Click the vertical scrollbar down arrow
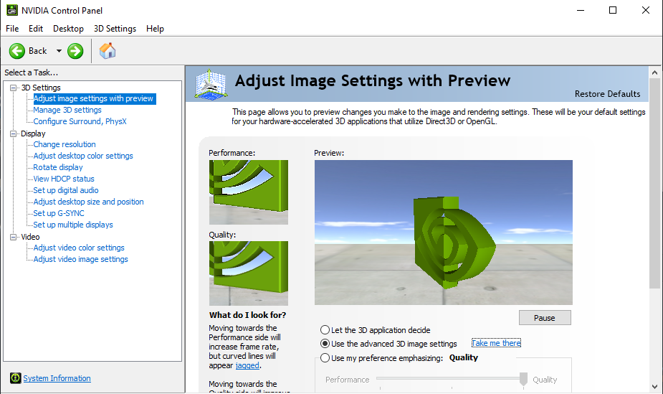Screen dimensions: 663x394 coord(655,387)
